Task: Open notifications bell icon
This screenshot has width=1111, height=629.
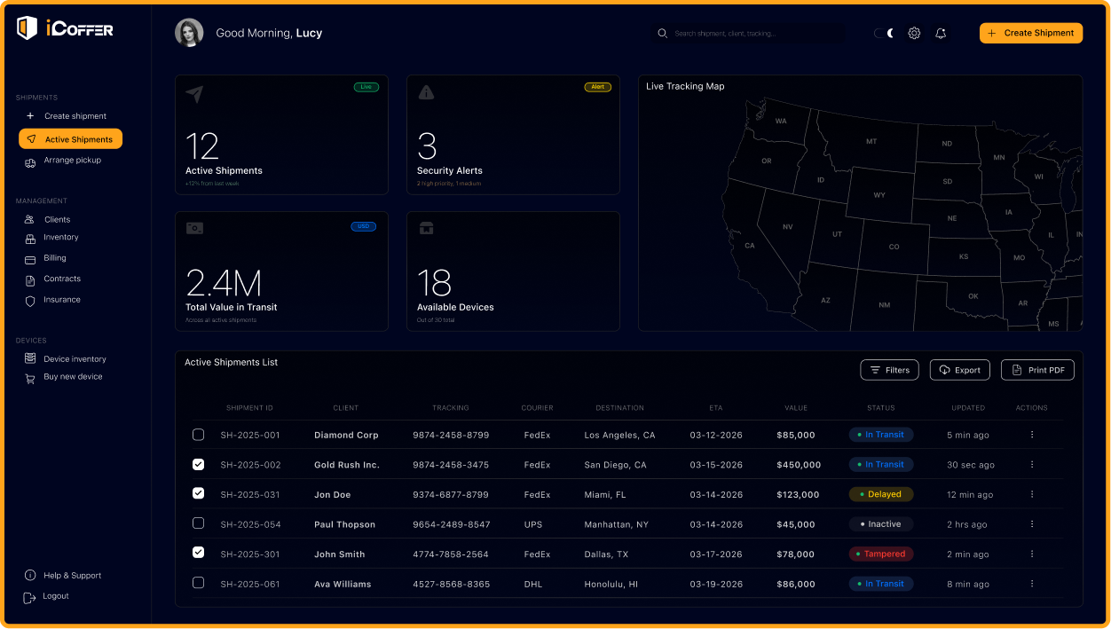Action: click(941, 33)
